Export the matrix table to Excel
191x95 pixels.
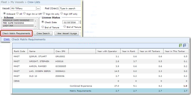181,45
